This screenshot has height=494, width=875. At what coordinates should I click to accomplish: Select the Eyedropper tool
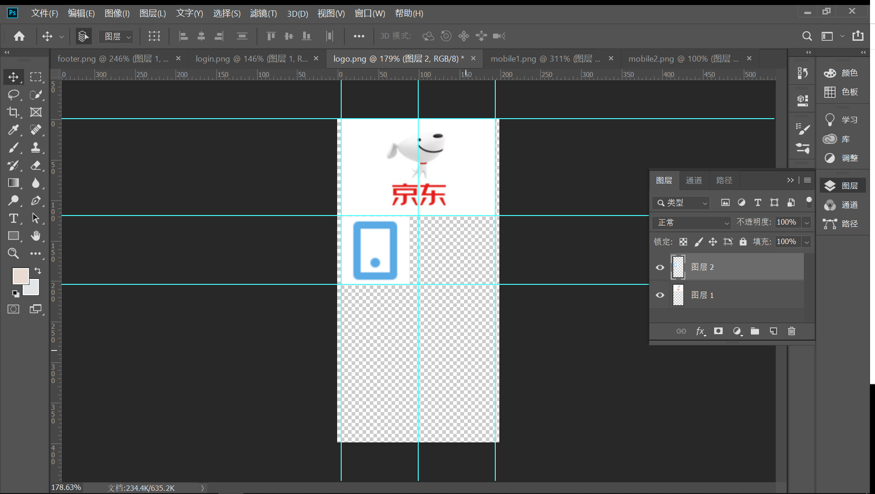13,130
